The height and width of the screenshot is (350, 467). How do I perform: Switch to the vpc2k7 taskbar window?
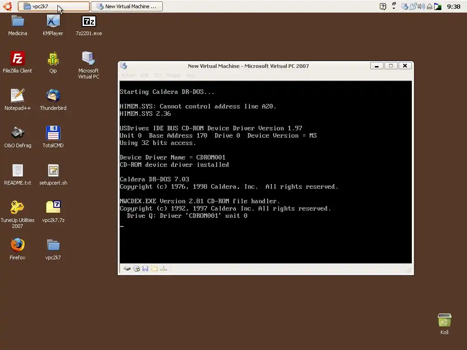click(54, 6)
